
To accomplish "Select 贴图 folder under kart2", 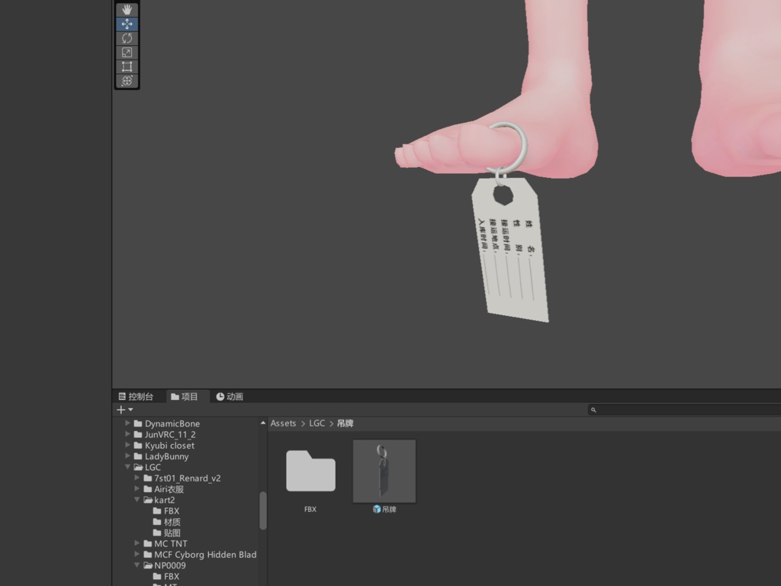I will pos(167,533).
